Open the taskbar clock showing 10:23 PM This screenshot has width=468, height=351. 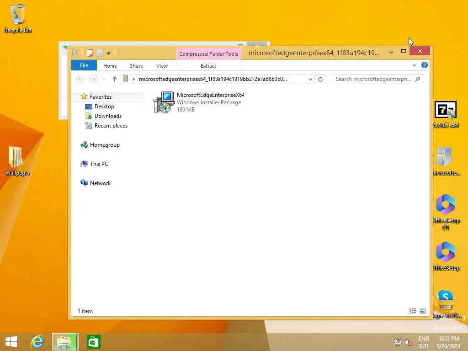tap(448, 342)
